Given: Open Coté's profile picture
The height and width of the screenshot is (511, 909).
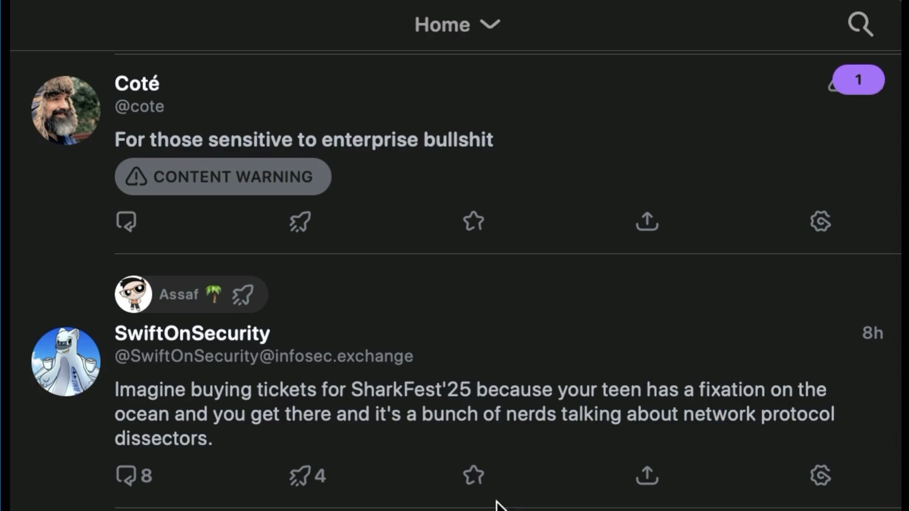Looking at the screenshot, I should (66, 110).
